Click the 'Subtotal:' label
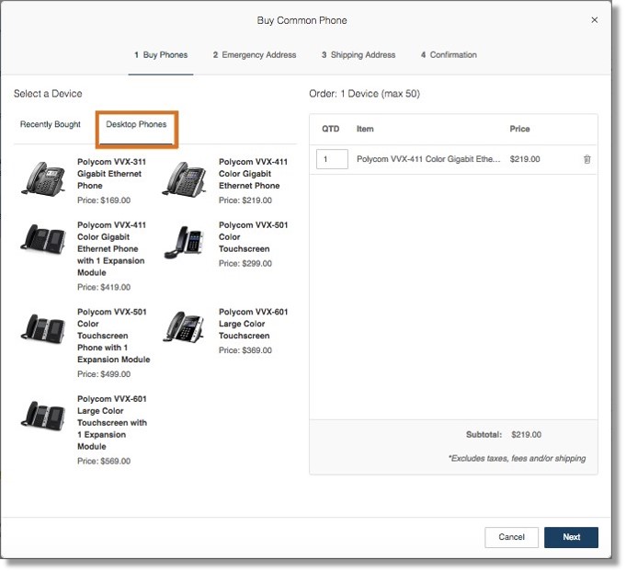The image size is (626, 572). point(484,435)
